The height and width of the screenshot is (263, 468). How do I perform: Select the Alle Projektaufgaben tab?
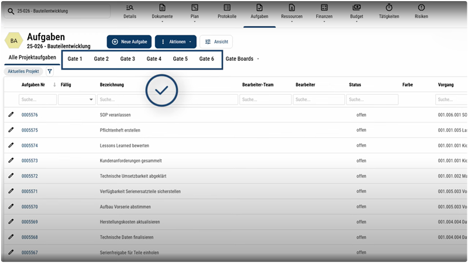point(32,57)
